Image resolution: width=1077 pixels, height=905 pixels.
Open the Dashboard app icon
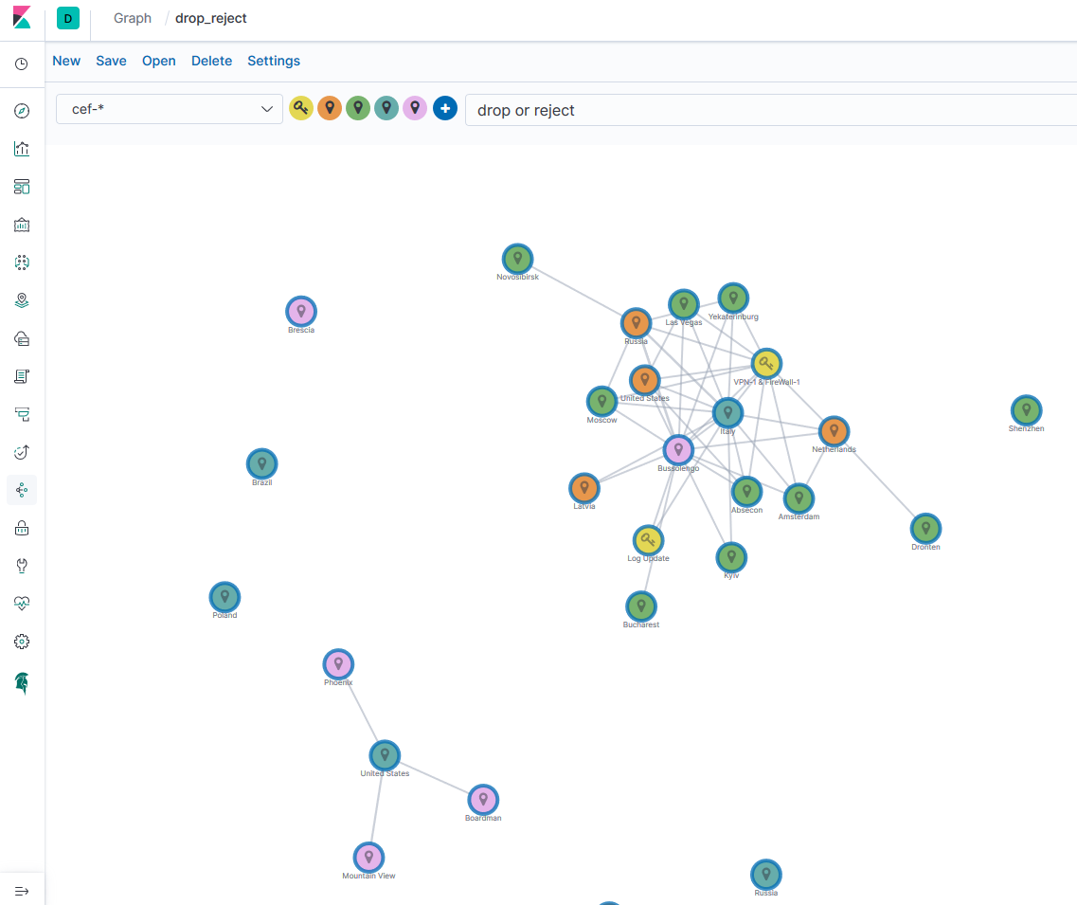pos(21,187)
